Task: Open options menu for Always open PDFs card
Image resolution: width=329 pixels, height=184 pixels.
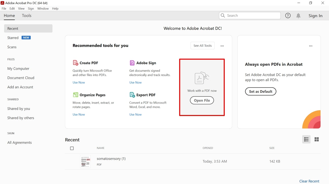Action: coord(311,46)
